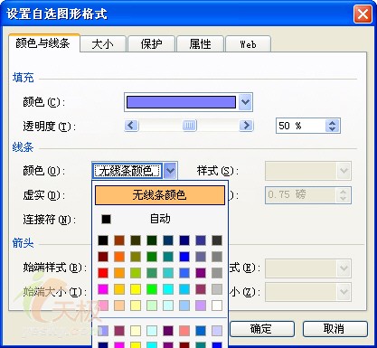377x348 pixels.
Task: Click the transparency slider thumb
Action: pyautogui.click(x=189, y=125)
